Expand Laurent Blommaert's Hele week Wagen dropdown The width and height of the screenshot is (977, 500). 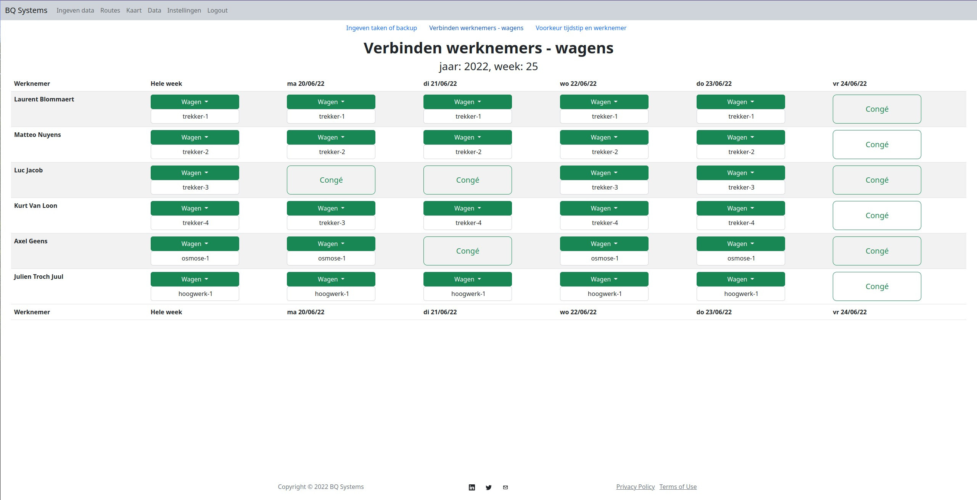click(195, 102)
